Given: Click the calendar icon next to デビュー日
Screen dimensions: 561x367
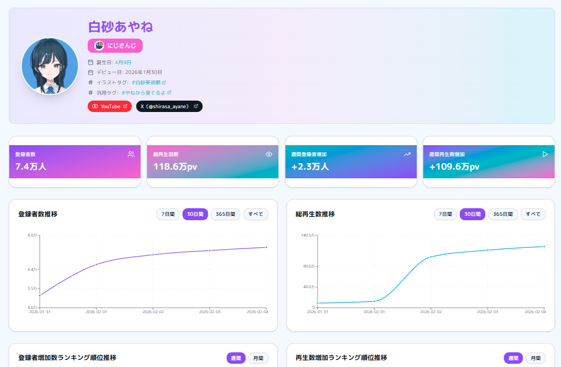Looking at the screenshot, I should (90, 71).
